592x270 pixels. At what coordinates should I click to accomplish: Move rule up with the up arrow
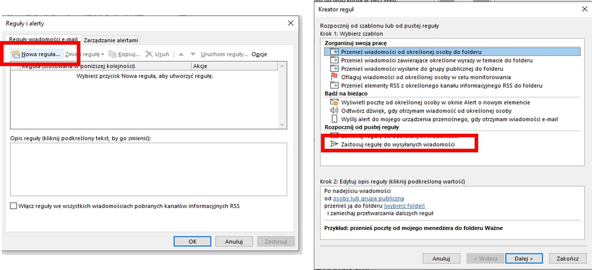coord(181,54)
